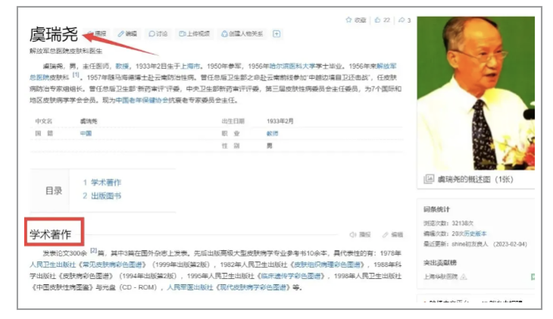Open the 哈尔滨医科大学 link
The width and height of the screenshot is (553, 319).
[x=292, y=66]
